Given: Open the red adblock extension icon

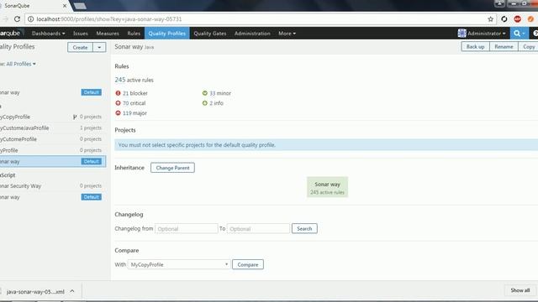Looking at the screenshot, I should 518,19.
